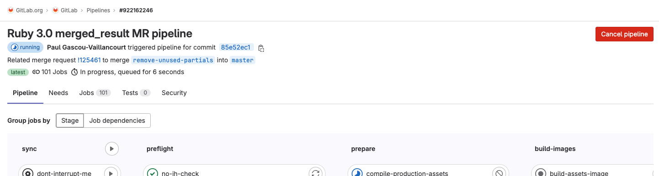
Task: Open the build-assets-image job
Action: point(579,173)
